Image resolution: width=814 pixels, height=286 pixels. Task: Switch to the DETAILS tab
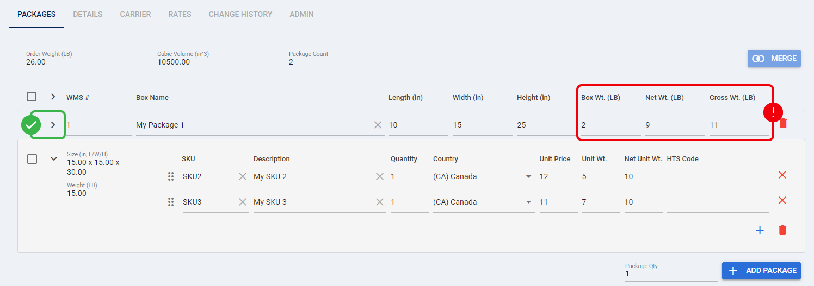(x=88, y=14)
